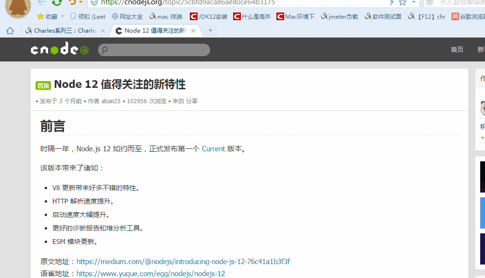Click the orange undo-close-tab icon
The height and width of the screenshot is (278, 485).
(x=73, y=2)
